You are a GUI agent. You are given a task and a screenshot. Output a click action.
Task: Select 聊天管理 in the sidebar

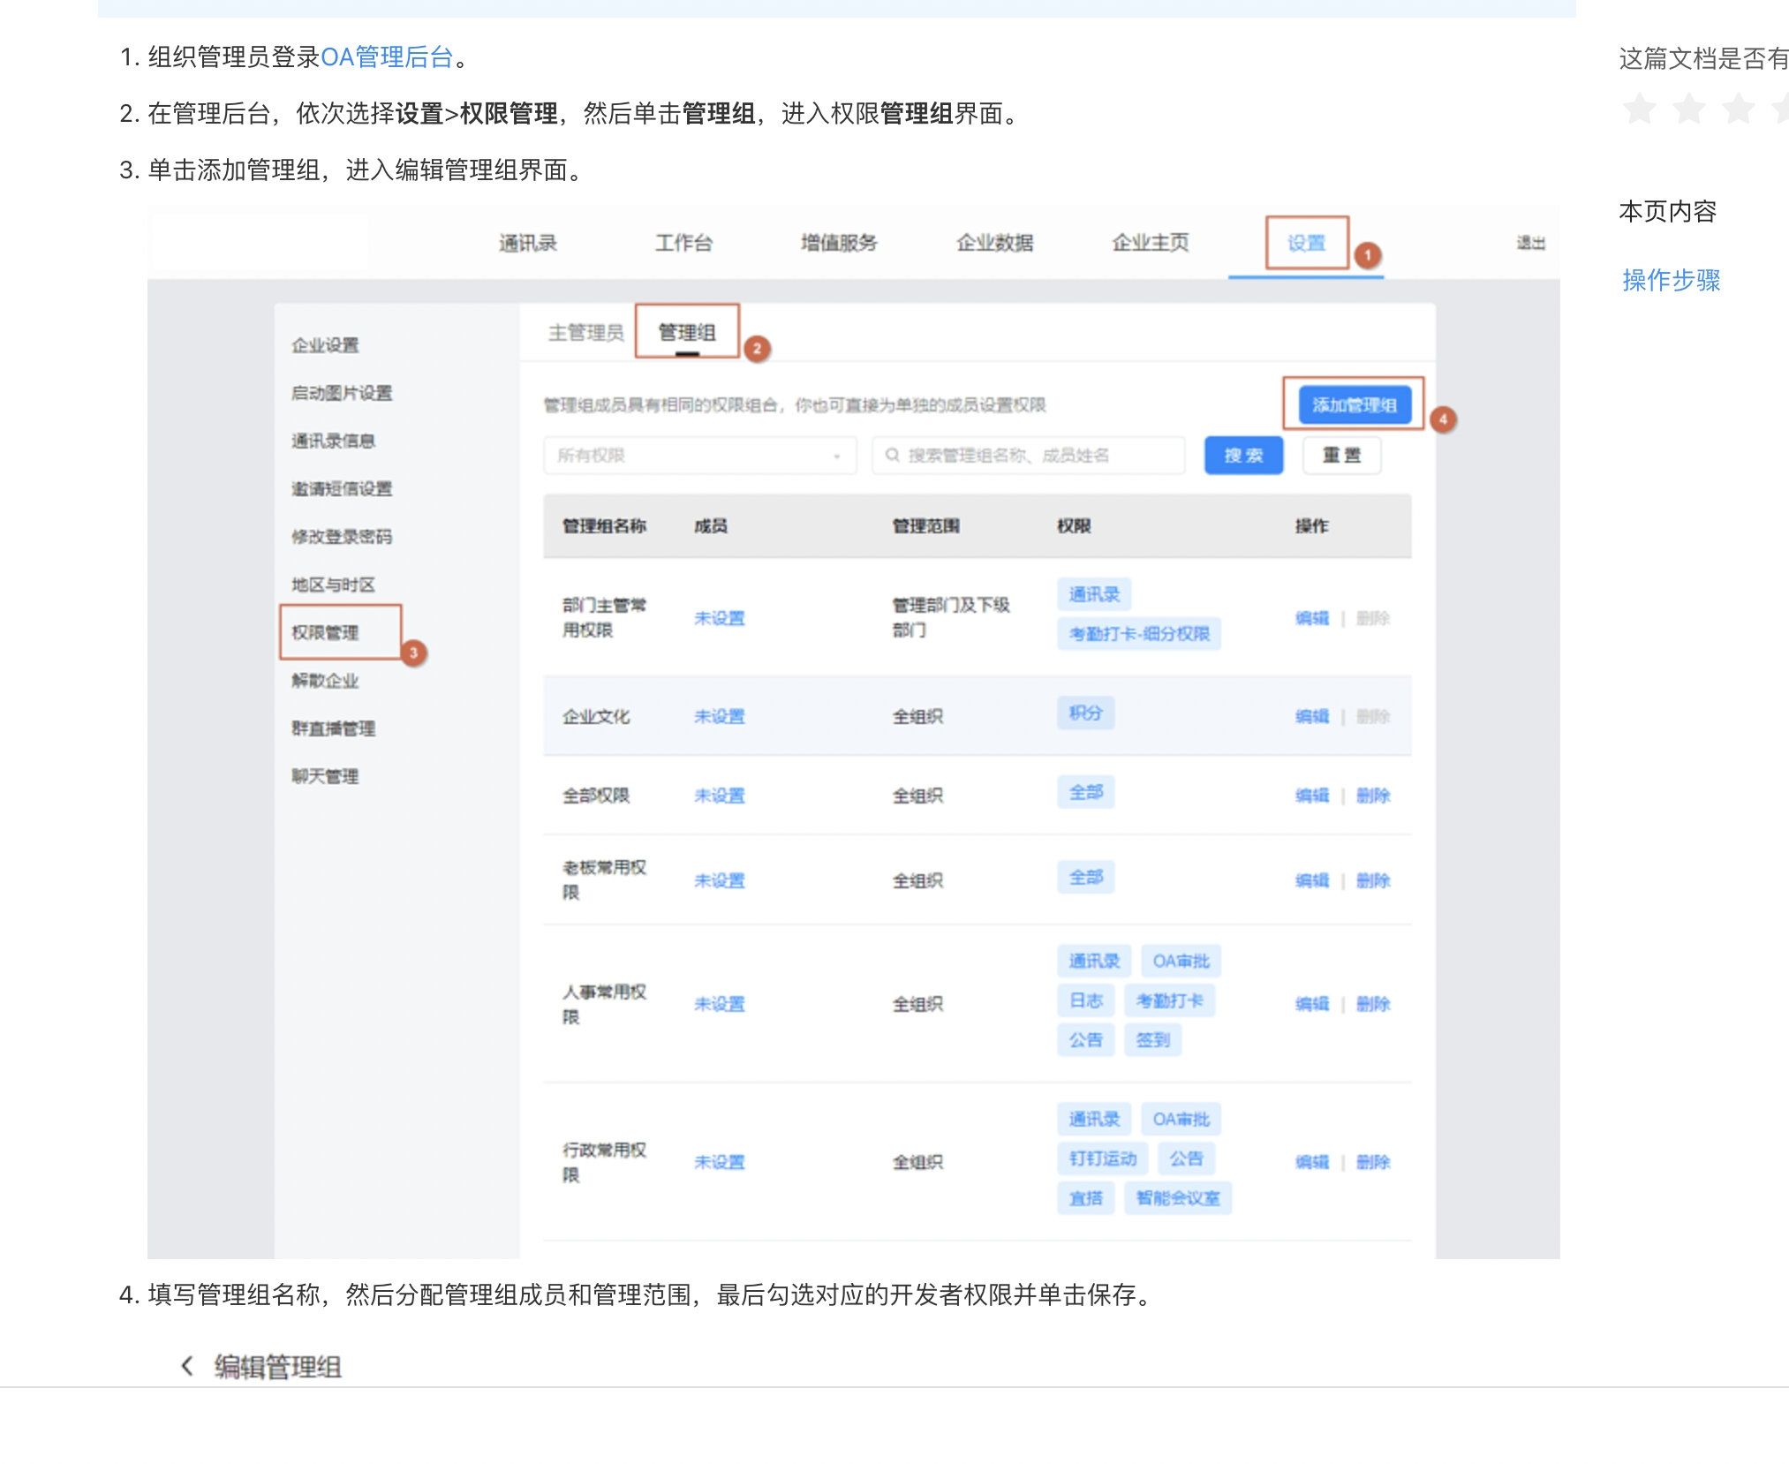click(x=325, y=776)
